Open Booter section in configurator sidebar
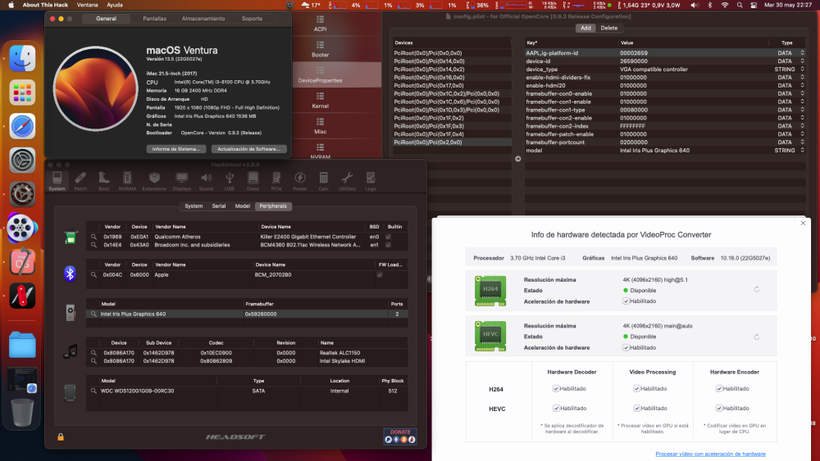The width and height of the screenshot is (820, 461). point(320,50)
